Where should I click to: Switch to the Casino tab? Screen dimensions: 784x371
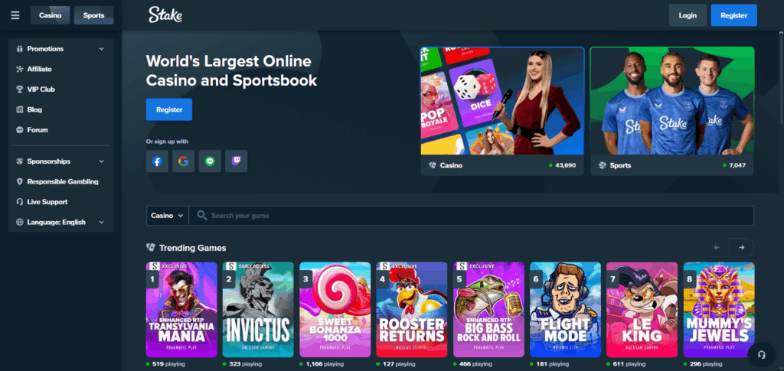pos(50,15)
